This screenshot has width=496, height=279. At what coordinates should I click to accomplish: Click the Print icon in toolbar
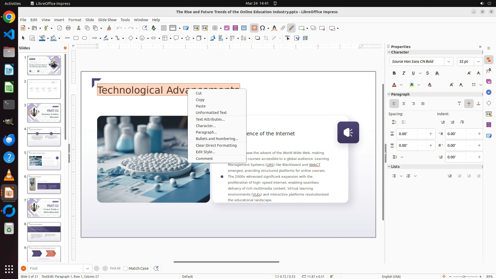pyautogui.click(x=68, y=28)
